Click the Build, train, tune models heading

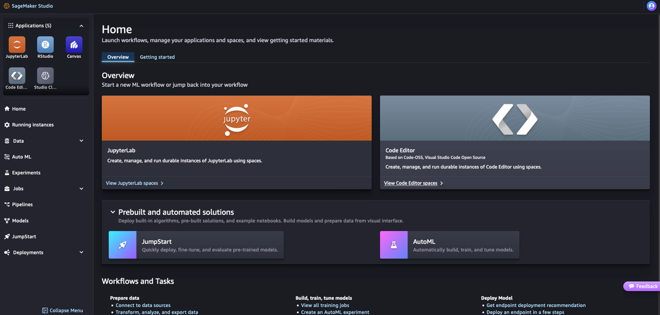click(324, 298)
